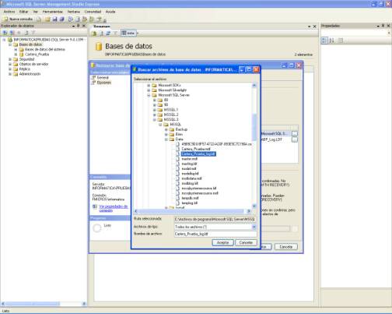Select the Microsoft Silverlight folder

point(173,90)
